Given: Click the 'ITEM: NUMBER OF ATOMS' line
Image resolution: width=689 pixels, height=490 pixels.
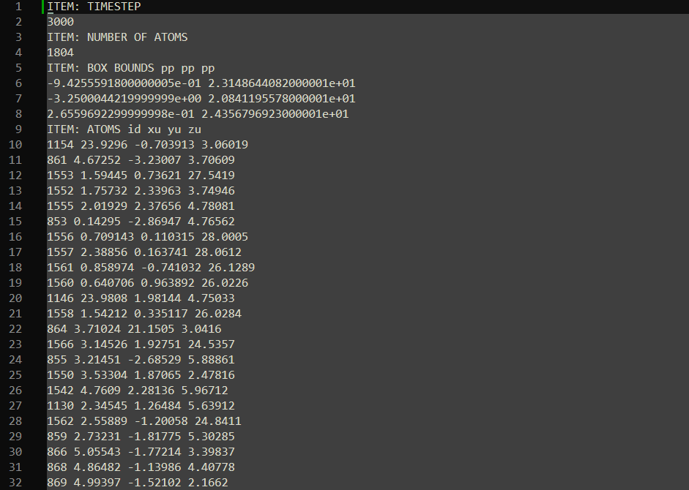Looking at the screenshot, I should click(117, 37).
